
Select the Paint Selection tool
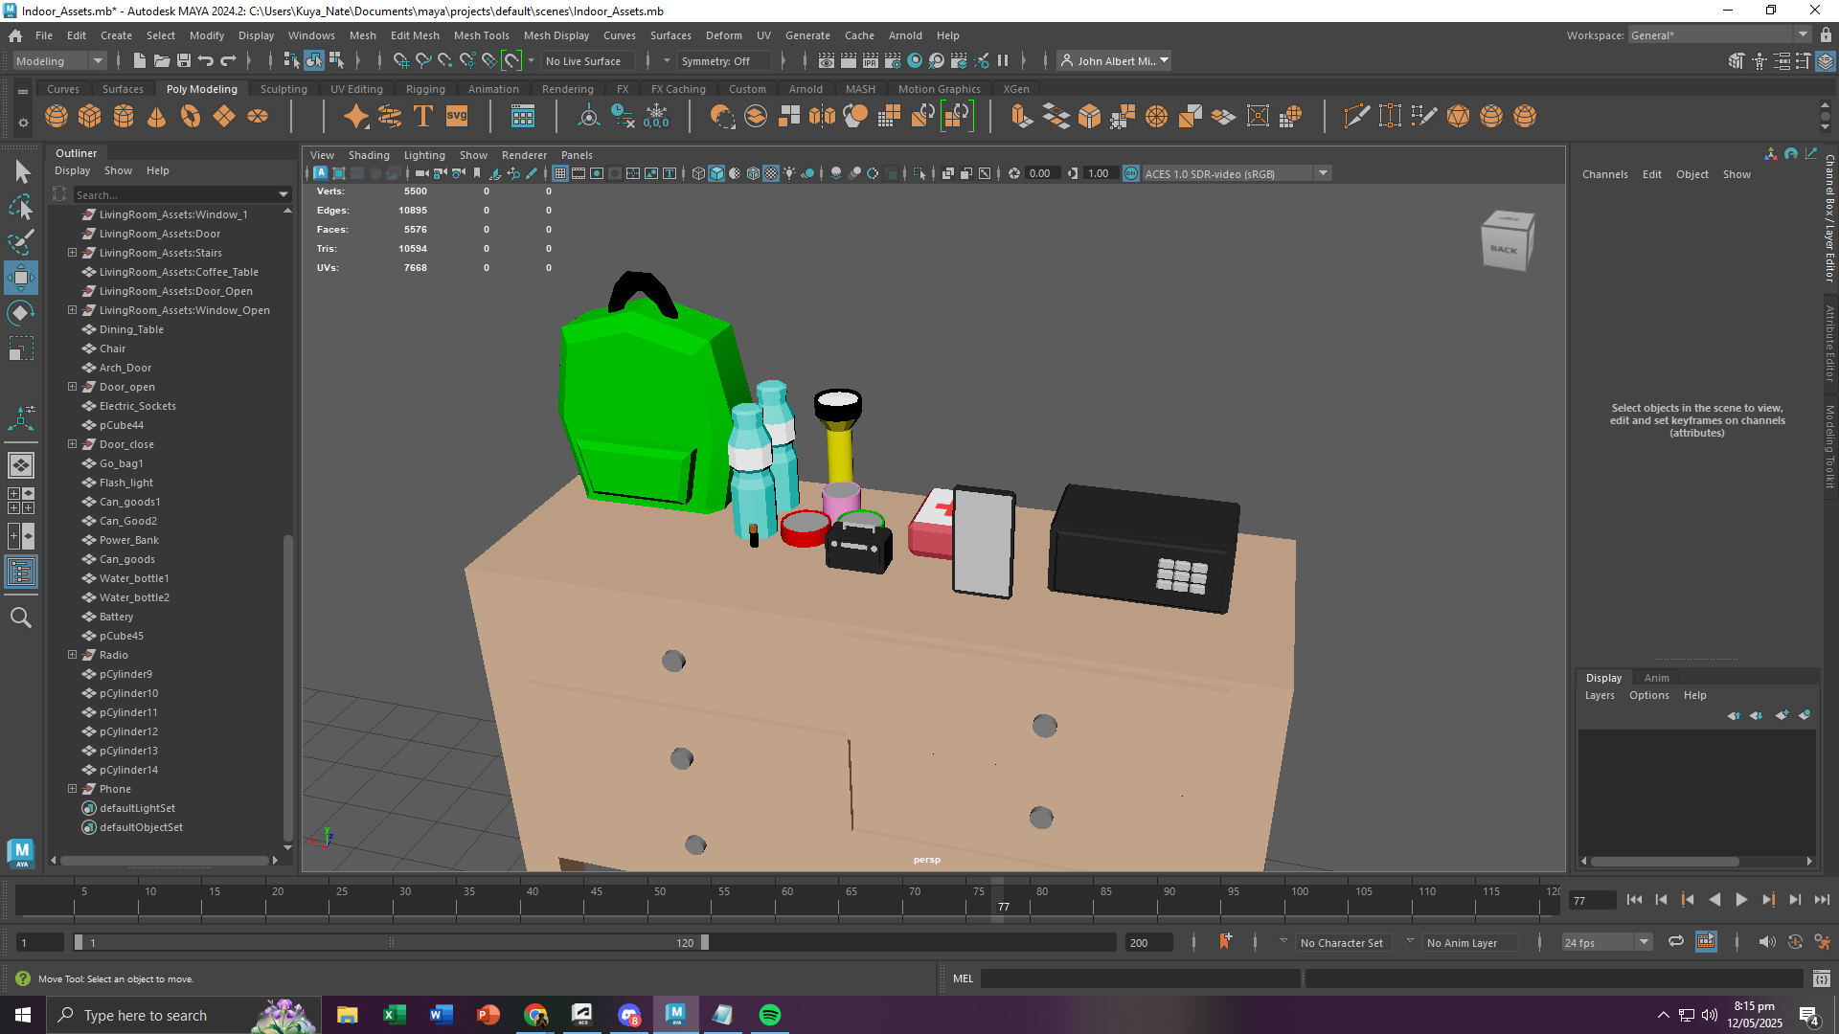point(21,241)
